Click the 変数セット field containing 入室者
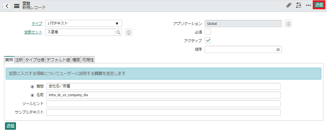Viewport: 327px width, 132px height. click(x=80, y=32)
